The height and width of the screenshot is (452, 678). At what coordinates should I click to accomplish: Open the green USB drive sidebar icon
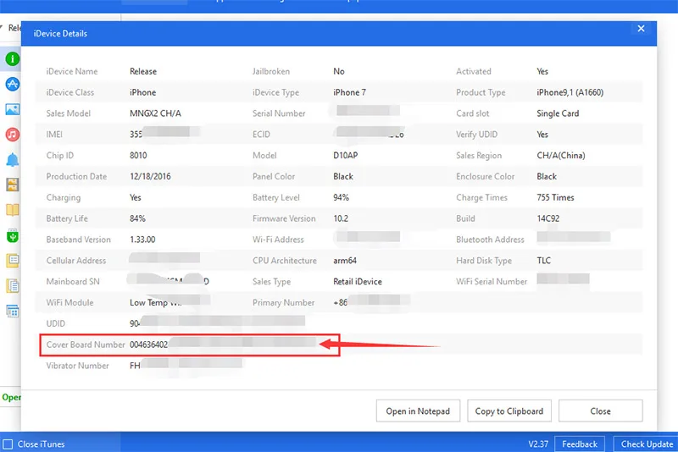(13, 235)
